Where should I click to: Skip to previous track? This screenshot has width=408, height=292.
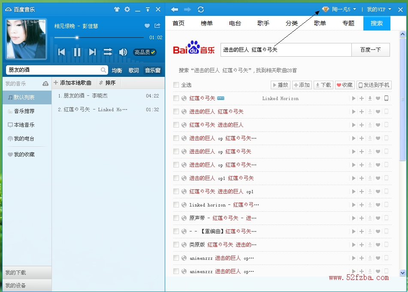coord(62,52)
